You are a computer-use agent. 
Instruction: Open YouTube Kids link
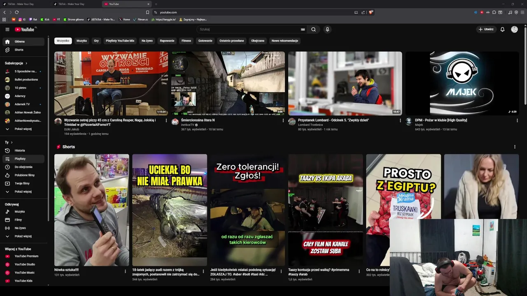point(23,281)
